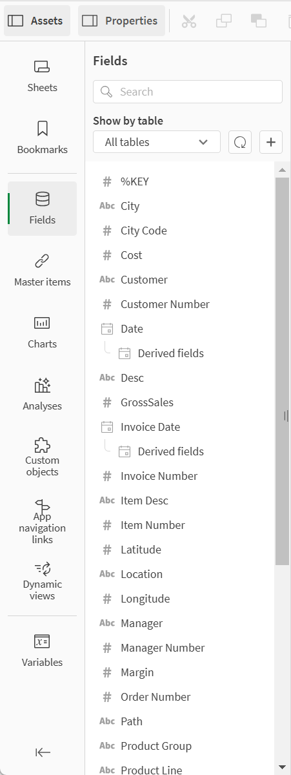Image resolution: width=291 pixels, height=775 pixels.
Task: Click the paste icon in toolbar
Action: pos(259,21)
